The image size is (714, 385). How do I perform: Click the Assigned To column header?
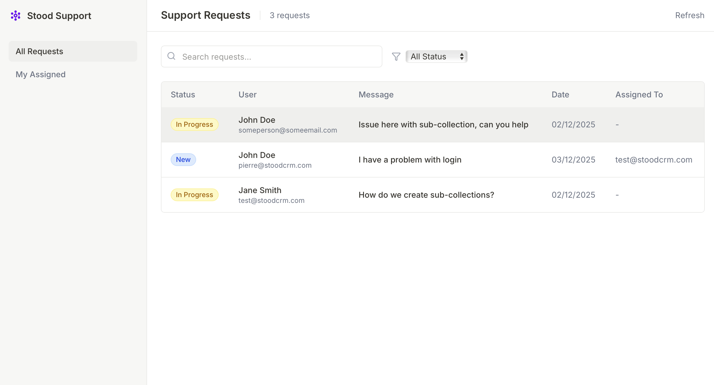(639, 95)
